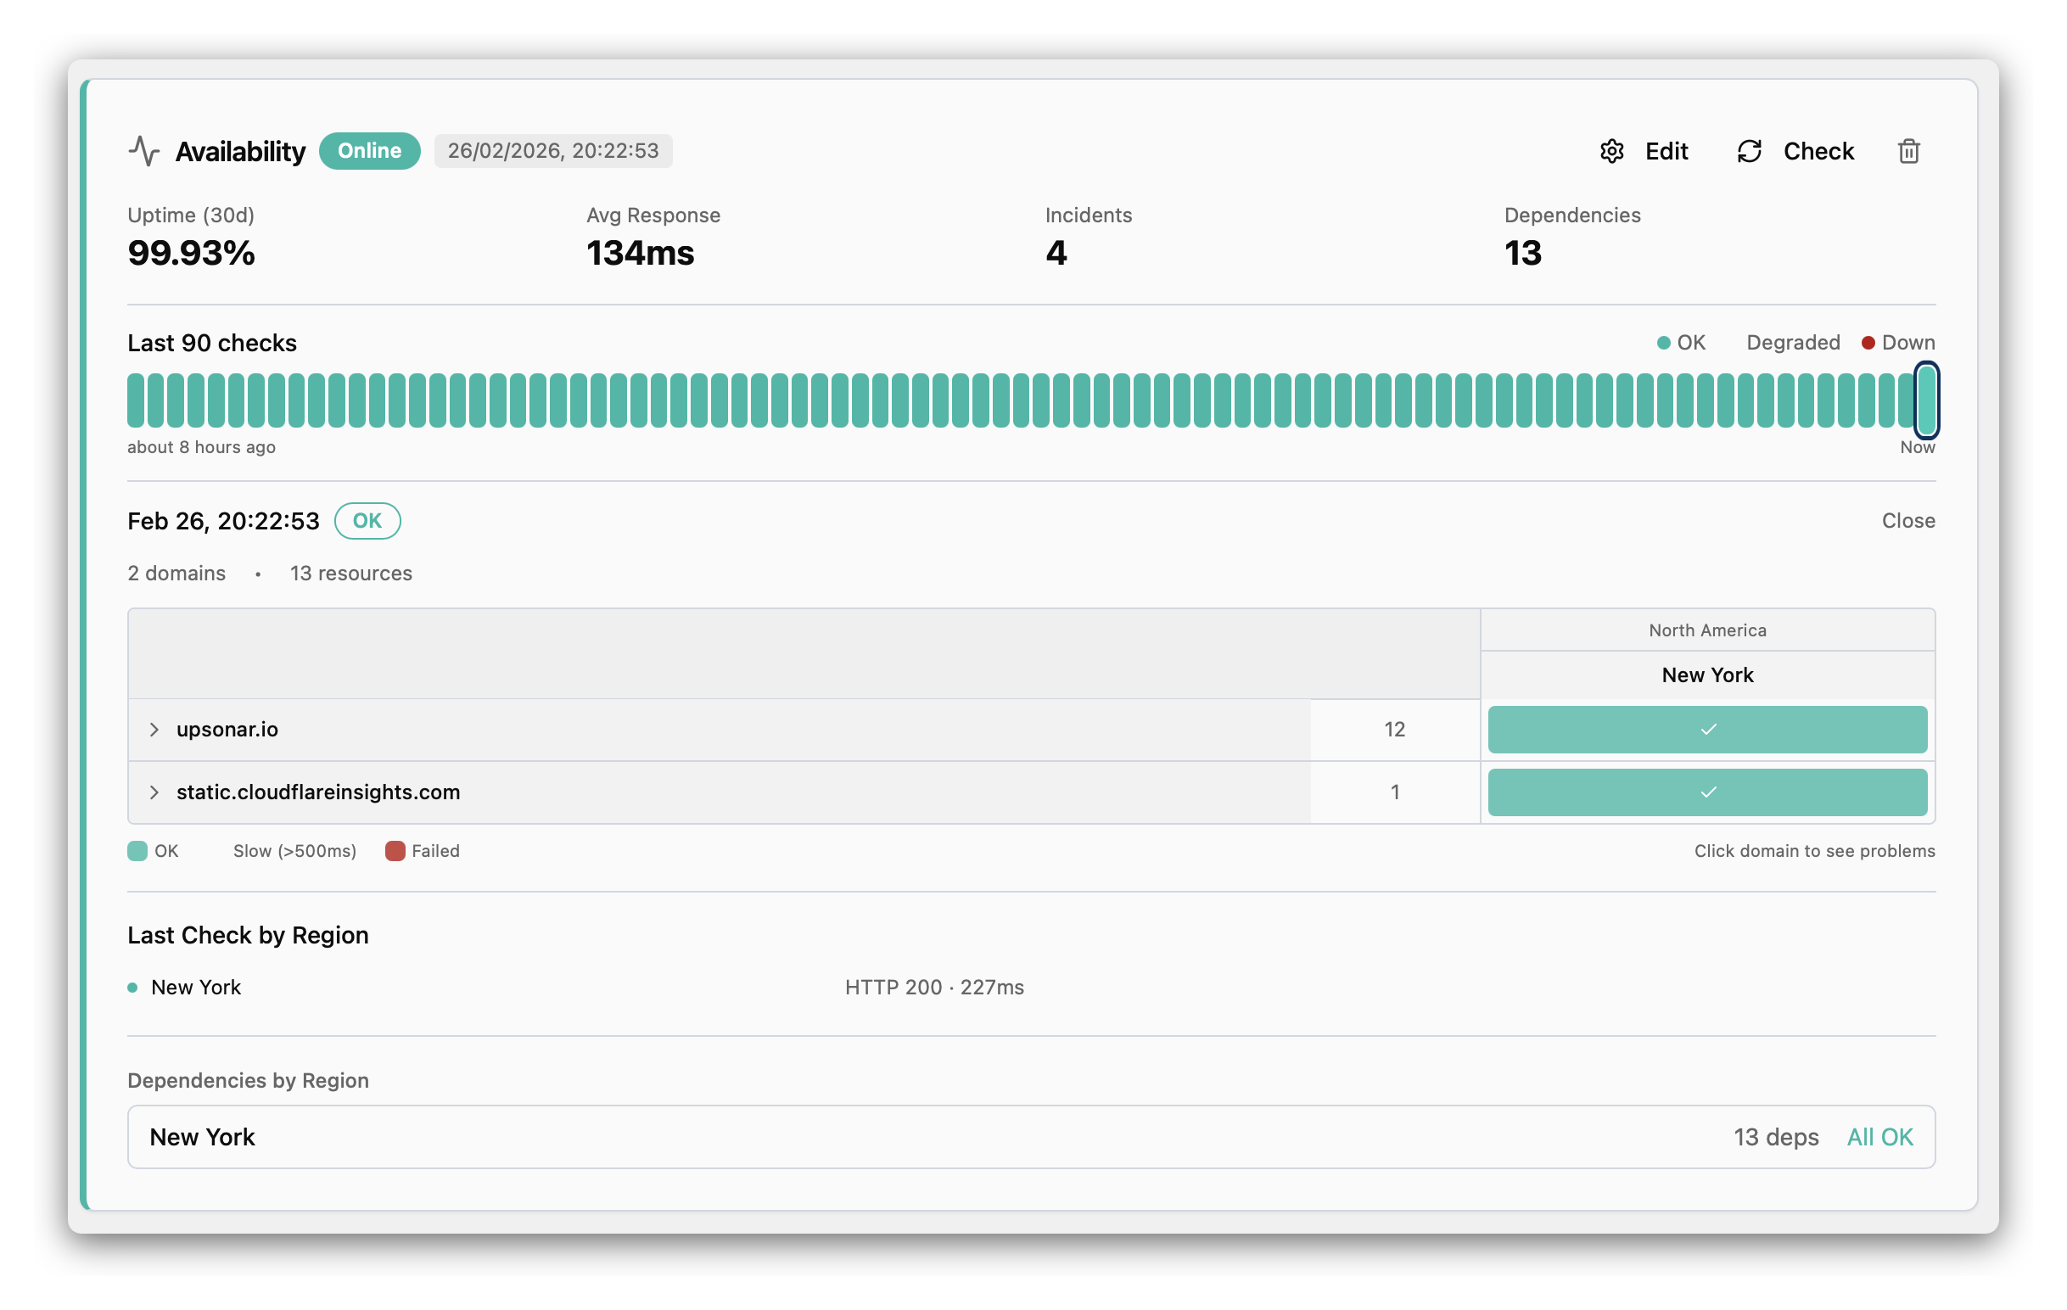This screenshot has height=1310, width=2067.
Task: Click the Edit gear icon
Action: [1611, 151]
